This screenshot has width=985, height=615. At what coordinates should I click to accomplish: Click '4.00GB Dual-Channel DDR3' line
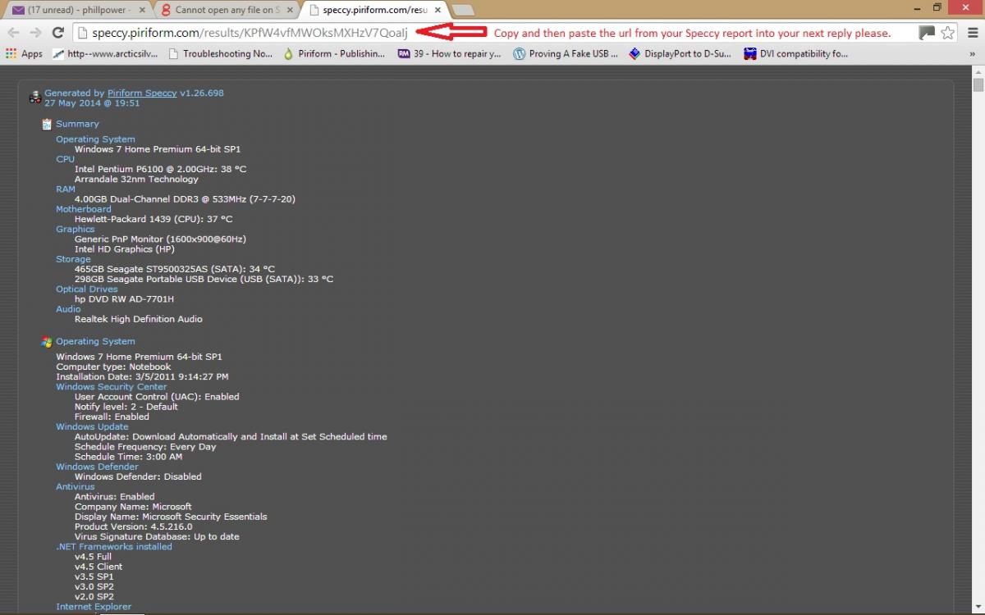[x=185, y=199]
